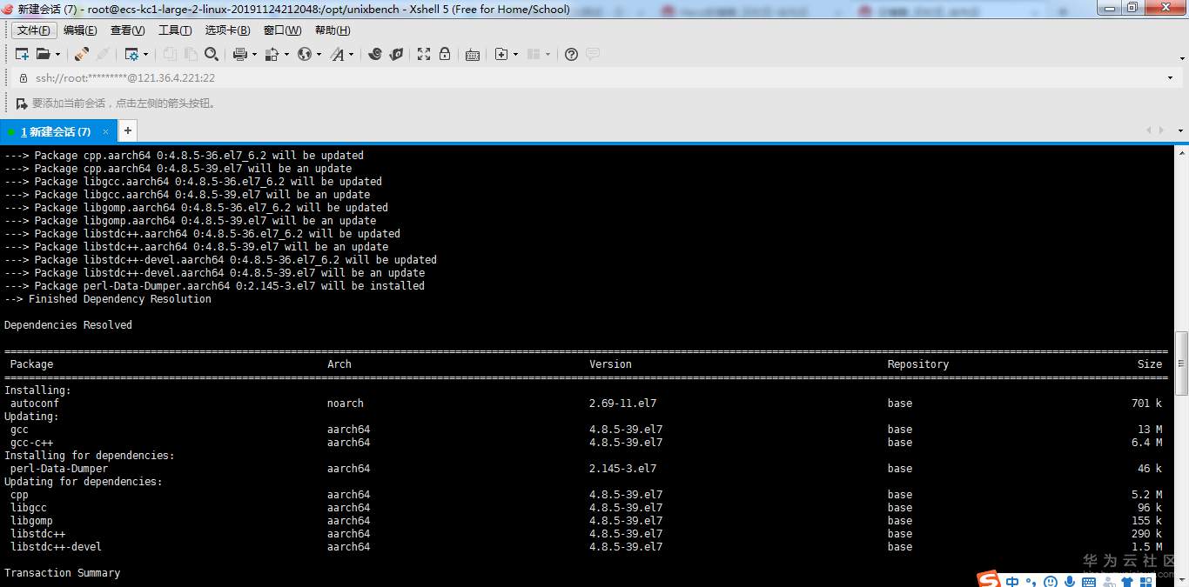Click the lock screen padlock icon
1189x587 pixels.
[445, 54]
